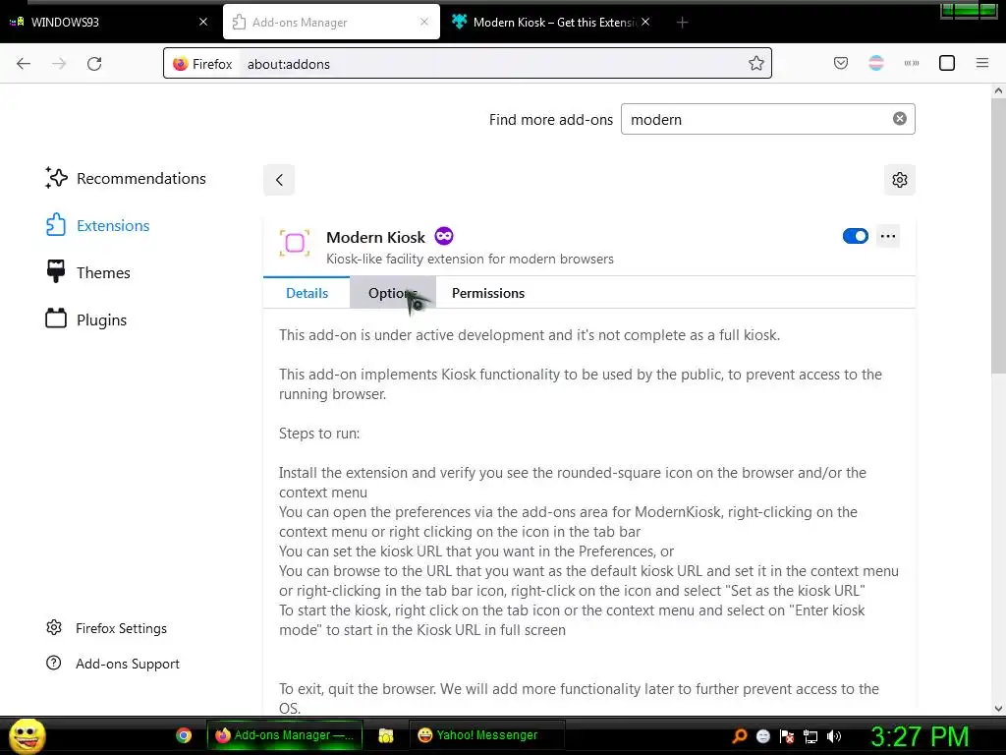Disable the Modern Kiosk extension toggle
The width and height of the screenshot is (1006, 755).
(856, 236)
